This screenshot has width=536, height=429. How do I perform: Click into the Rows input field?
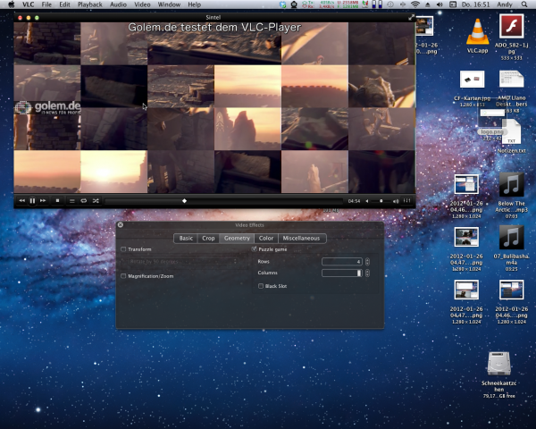(x=341, y=261)
